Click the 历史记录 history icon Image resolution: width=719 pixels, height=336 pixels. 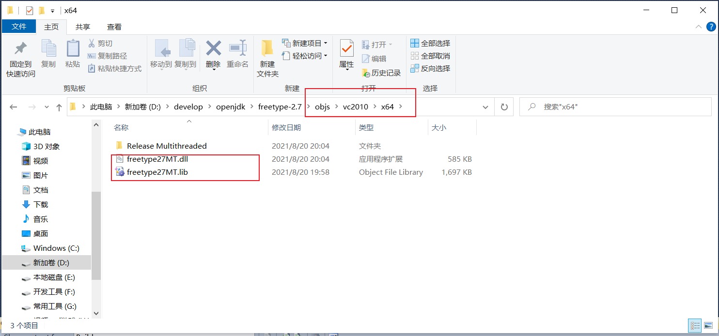coord(366,73)
